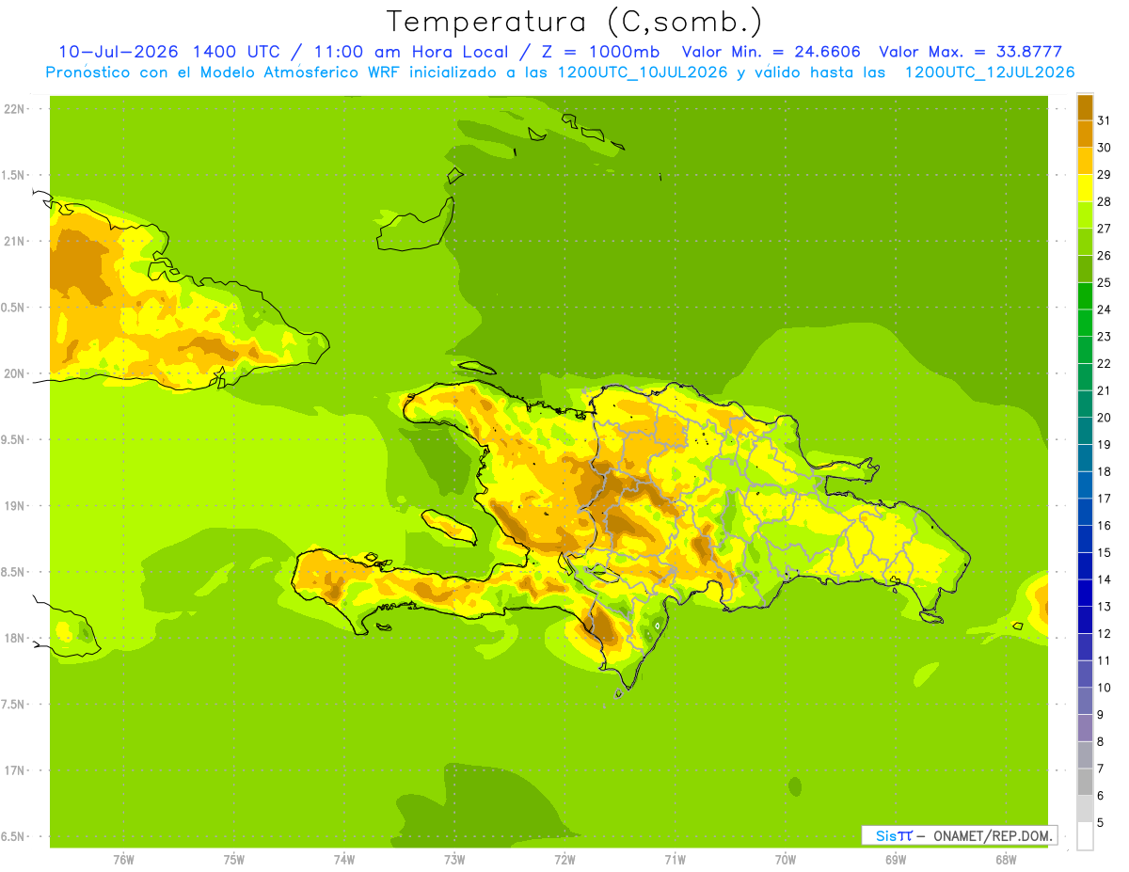Click the '22' color scale label
Screen dimensions: 1129x872
pyautogui.click(x=1104, y=363)
